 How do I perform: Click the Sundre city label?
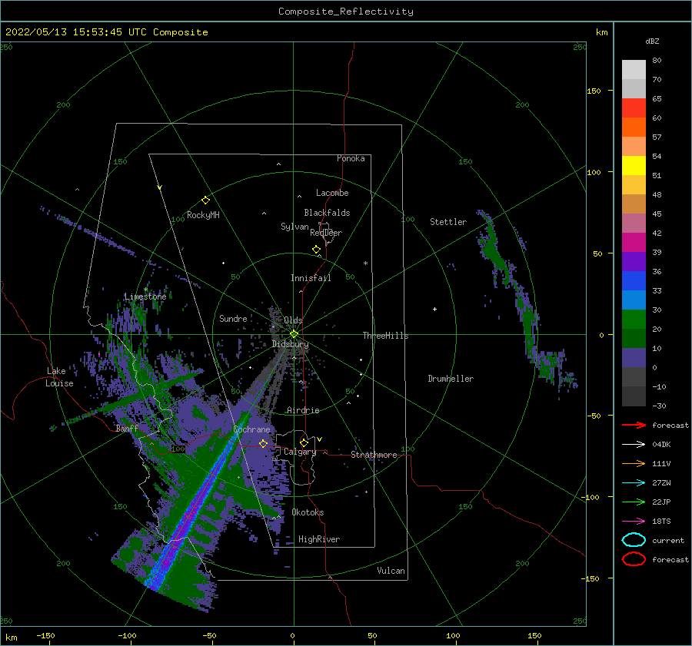pos(233,318)
